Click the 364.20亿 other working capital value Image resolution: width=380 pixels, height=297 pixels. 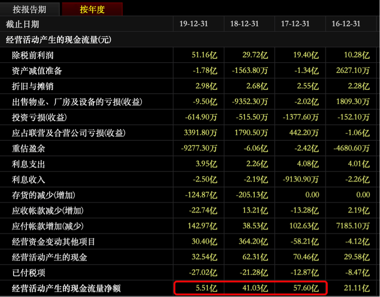[x=253, y=241]
